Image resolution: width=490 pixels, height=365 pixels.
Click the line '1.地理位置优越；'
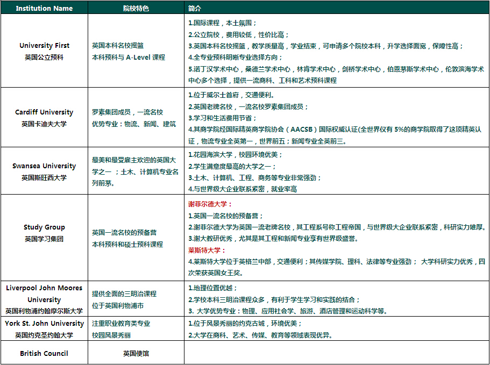(x=213, y=288)
